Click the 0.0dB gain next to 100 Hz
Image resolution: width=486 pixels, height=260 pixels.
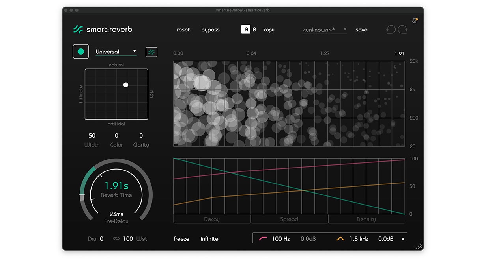308,239
